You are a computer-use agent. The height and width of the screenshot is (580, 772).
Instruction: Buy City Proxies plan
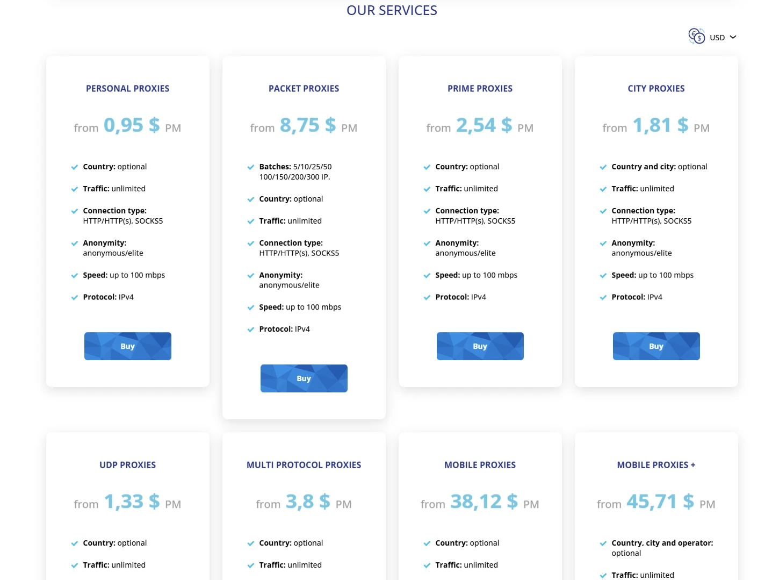coord(656,346)
